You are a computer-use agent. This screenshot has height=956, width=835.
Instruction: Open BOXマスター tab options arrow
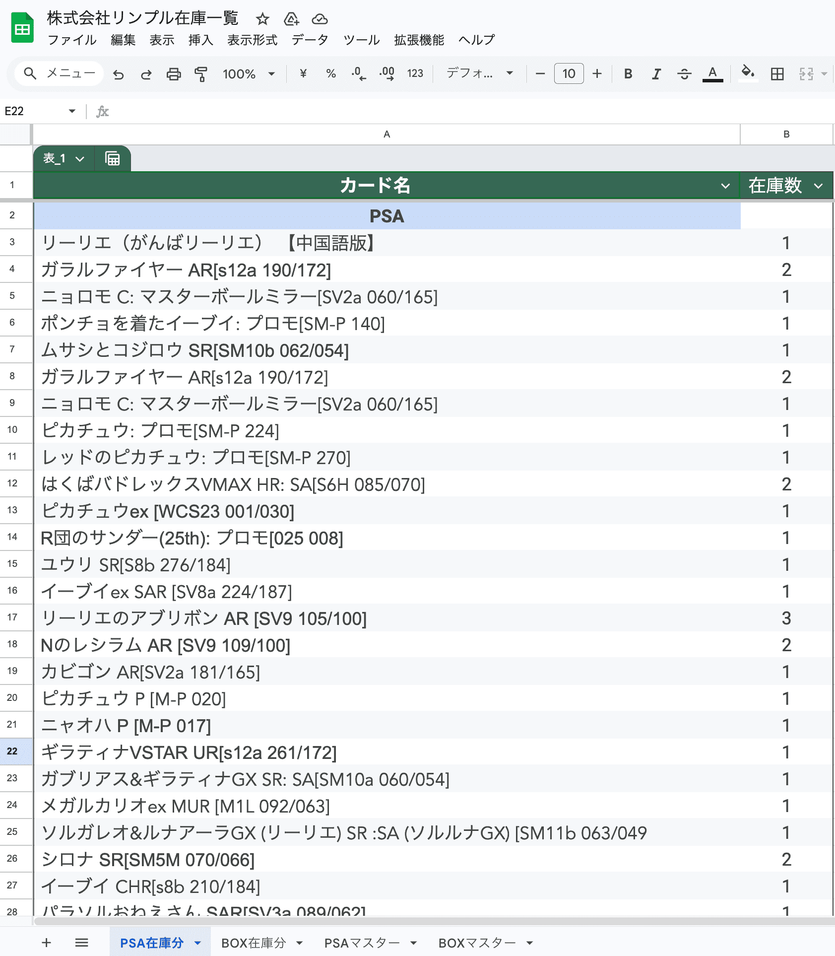529,943
